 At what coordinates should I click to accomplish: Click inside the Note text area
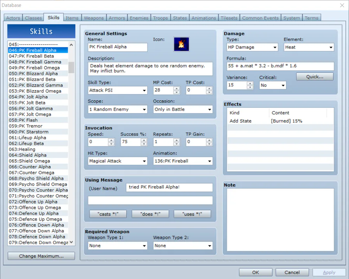point(280,220)
